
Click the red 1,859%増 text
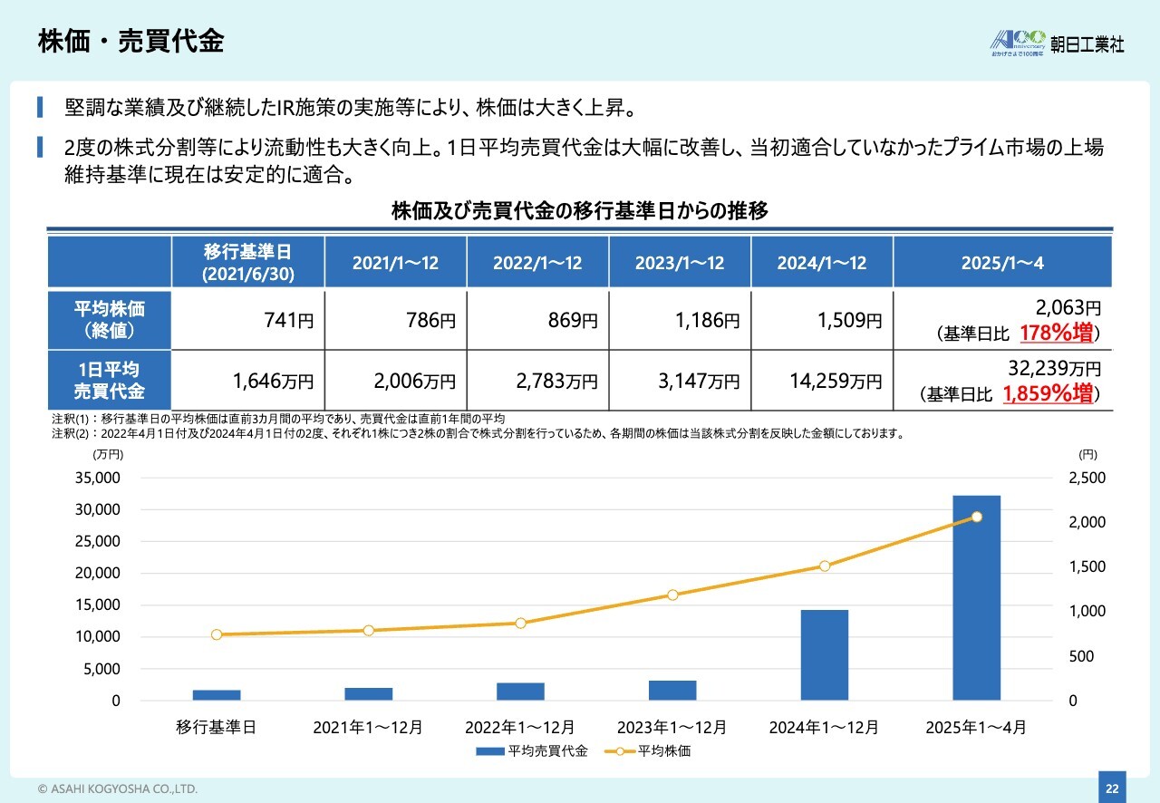click(x=1049, y=394)
